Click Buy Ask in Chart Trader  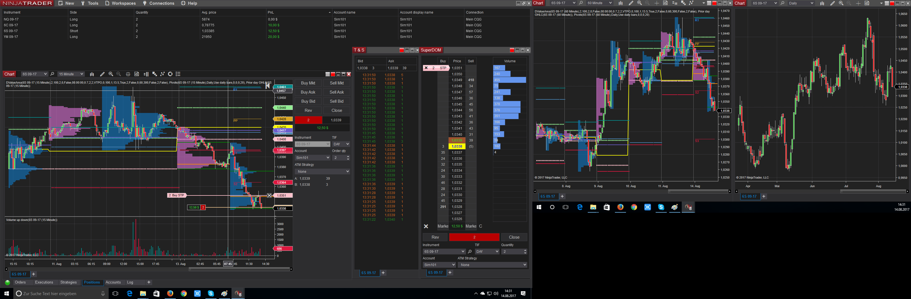pos(308,92)
